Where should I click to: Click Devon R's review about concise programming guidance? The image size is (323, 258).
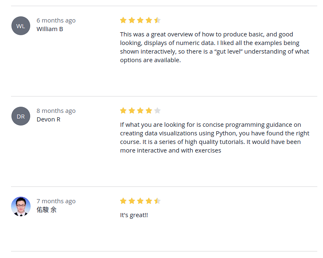point(214,137)
